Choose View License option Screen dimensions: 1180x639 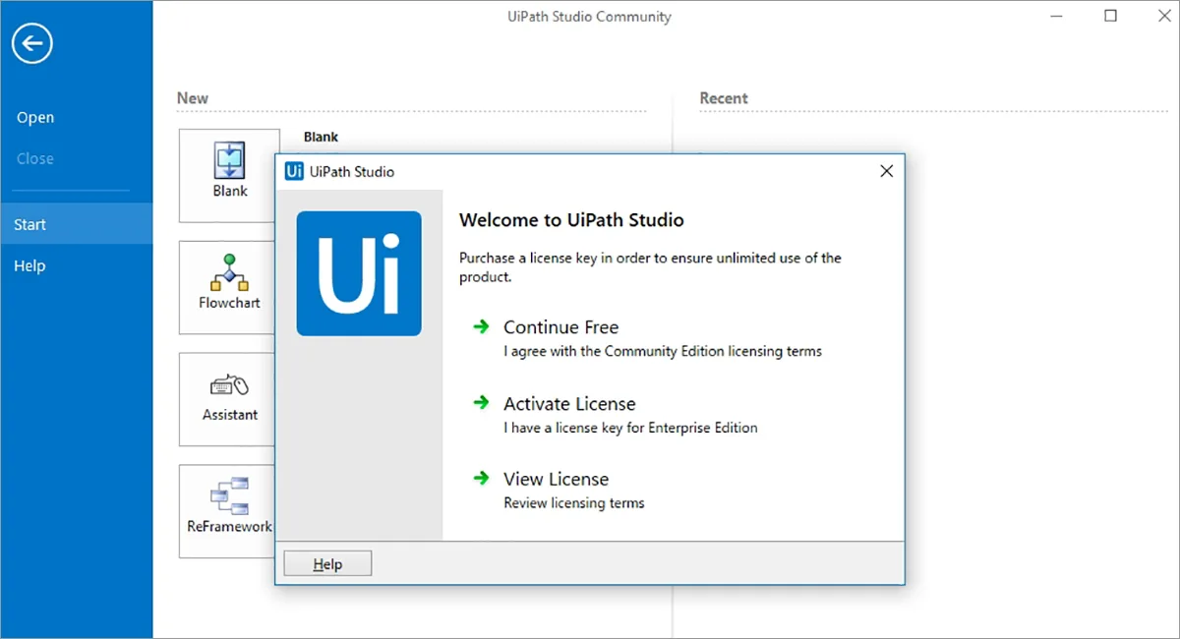556,479
